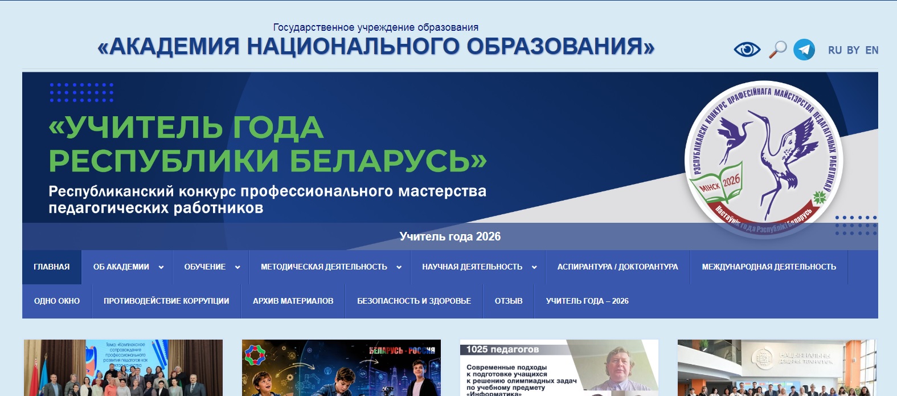The image size is (897, 396).
Task: Select the «Отзыв» menu item
Action: [x=509, y=301]
